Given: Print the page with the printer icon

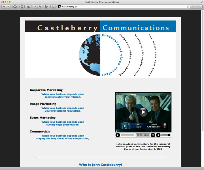Looking at the screenshot, I should 46,6.
